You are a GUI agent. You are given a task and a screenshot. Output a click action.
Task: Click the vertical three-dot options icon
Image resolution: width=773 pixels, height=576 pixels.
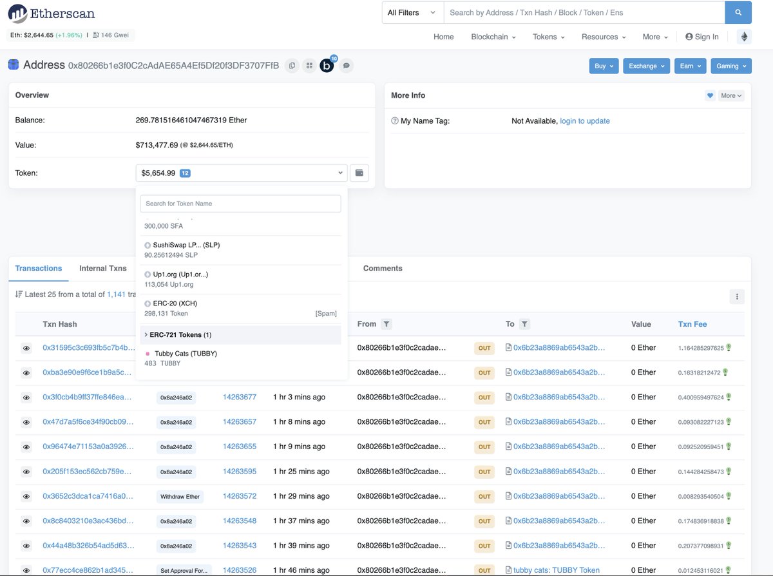[737, 296]
